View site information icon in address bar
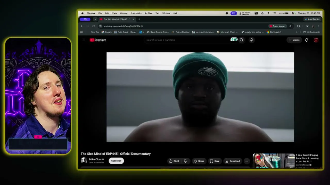330x185 pixels. click(x=100, y=26)
